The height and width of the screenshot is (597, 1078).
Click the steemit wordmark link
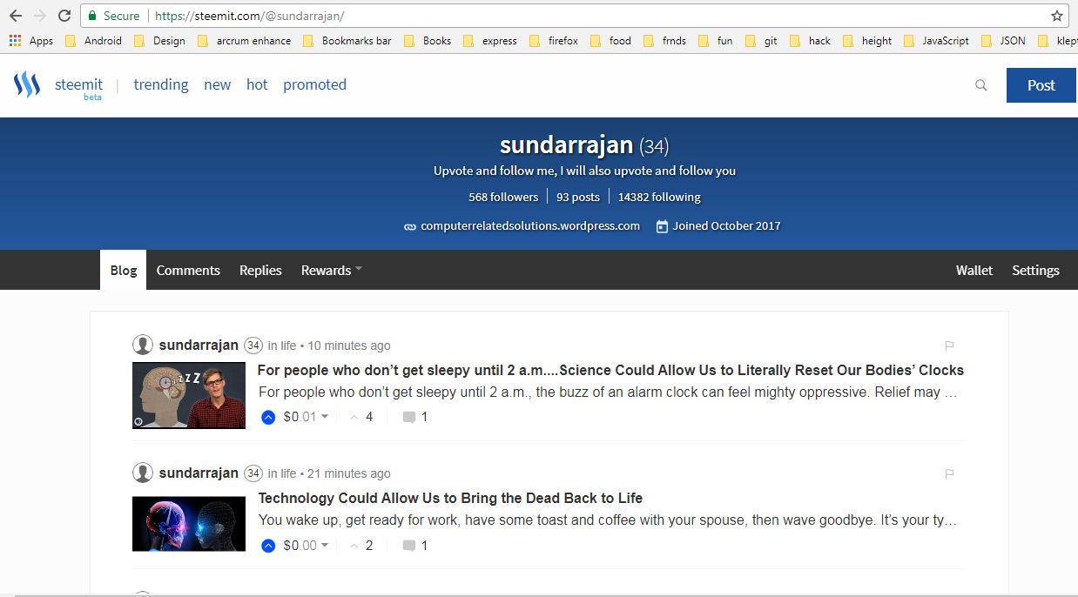pyautogui.click(x=78, y=84)
